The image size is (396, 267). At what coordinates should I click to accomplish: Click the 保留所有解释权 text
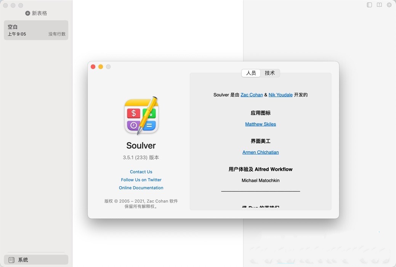pos(141,206)
